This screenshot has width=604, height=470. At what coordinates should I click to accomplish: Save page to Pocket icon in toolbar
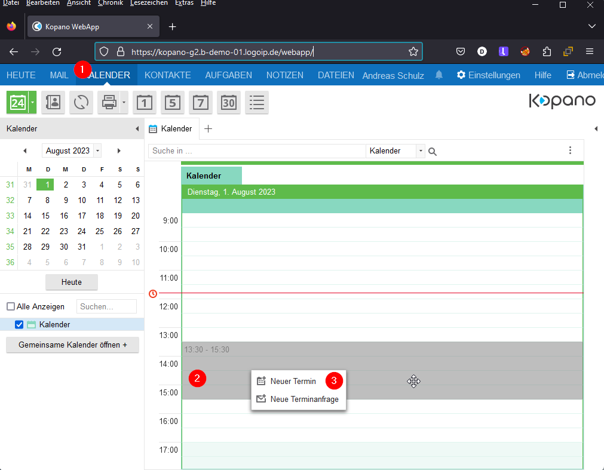click(461, 51)
